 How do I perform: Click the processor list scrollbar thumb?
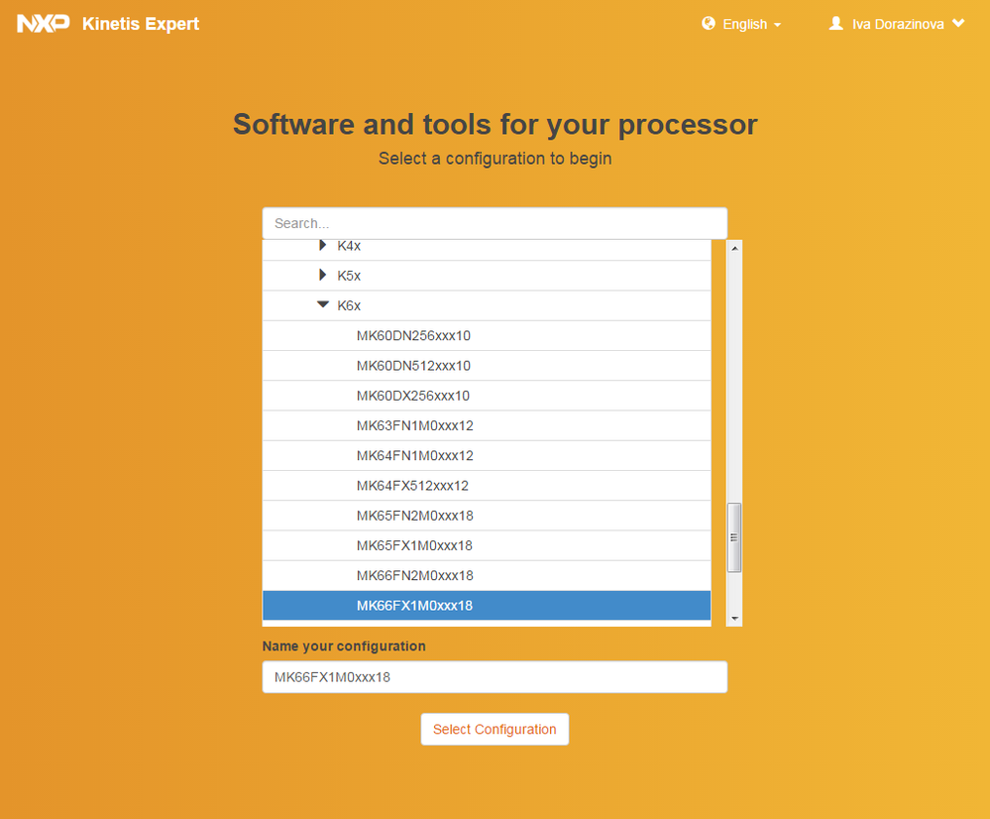point(734,537)
